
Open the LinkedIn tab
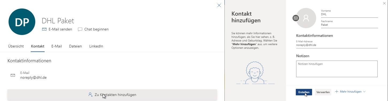96,46
